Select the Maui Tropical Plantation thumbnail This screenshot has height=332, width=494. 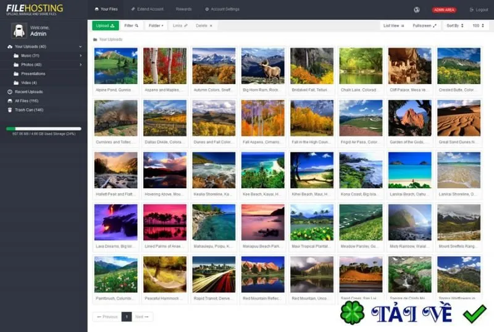click(x=312, y=222)
